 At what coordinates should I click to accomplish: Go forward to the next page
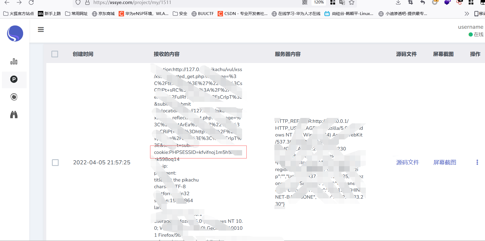19,2
